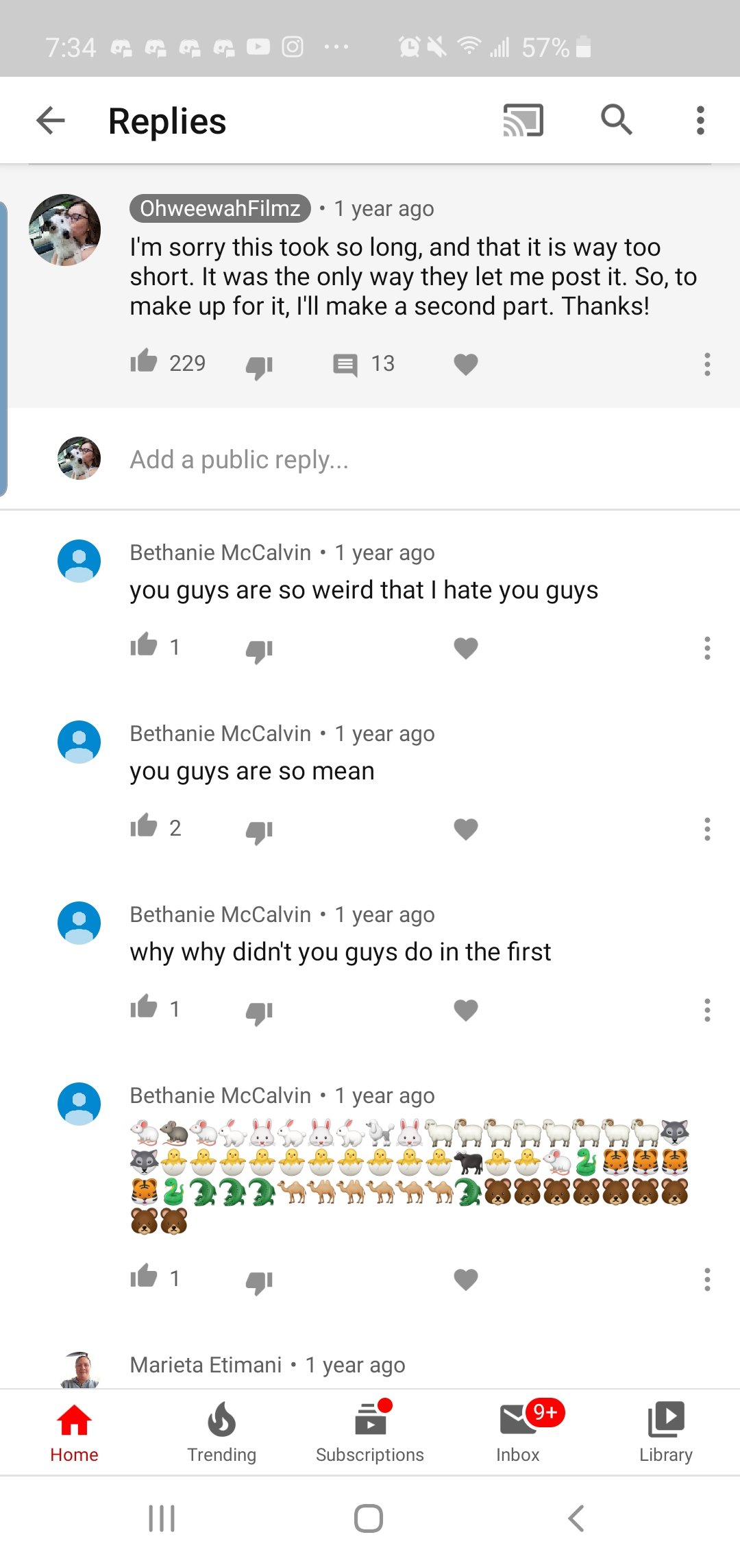Open search with the magnifier icon
Image resolution: width=740 pixels, height=1563 pixels.
pyautogui.click(x=616, y=119)
